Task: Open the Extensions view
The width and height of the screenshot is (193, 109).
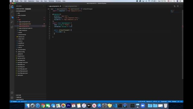Action: [x=12, y=27]
